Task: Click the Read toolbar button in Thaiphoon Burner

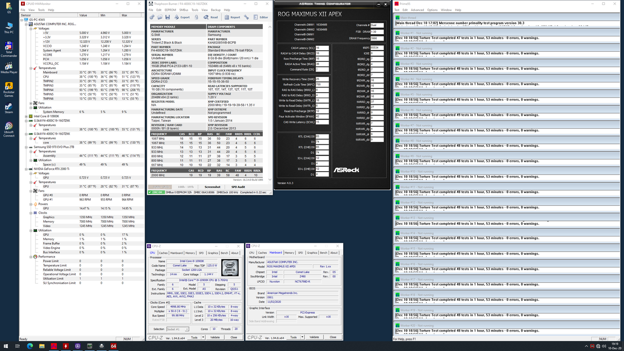Action: tap(210, 17)
